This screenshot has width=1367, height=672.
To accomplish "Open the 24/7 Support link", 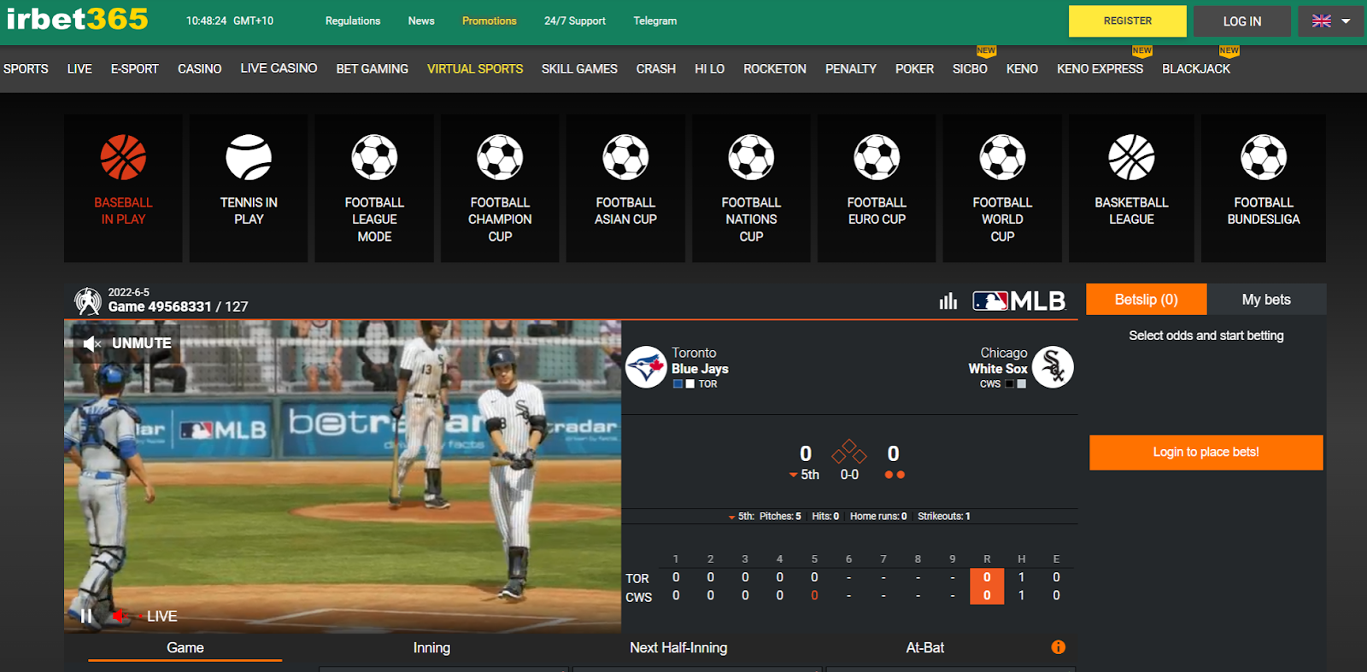I will (575, 21).
